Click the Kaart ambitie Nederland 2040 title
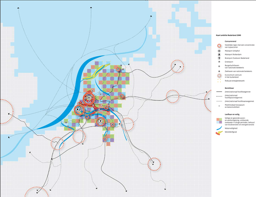The image size is (256, 197). tap(228, 35)
